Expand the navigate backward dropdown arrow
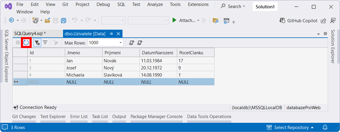 tap(18, 20)
